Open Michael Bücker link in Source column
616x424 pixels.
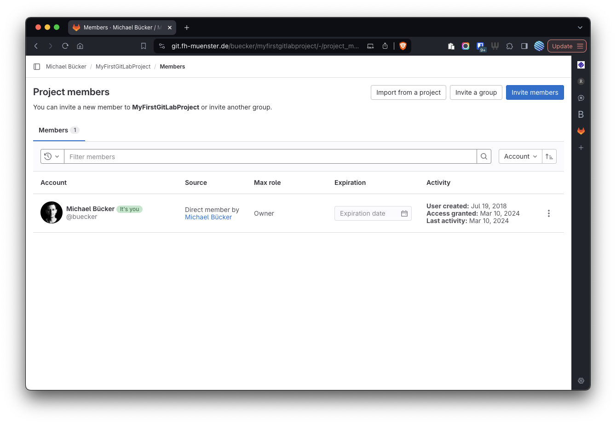coord(208,217)
